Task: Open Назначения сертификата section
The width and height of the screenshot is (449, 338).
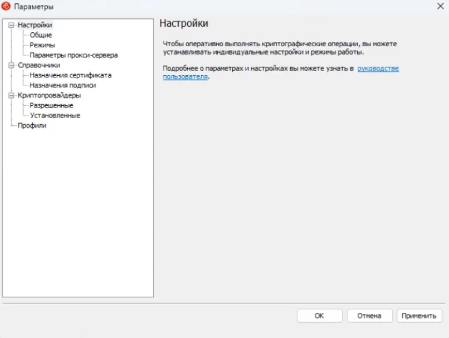Action: [x=70, y=75]
